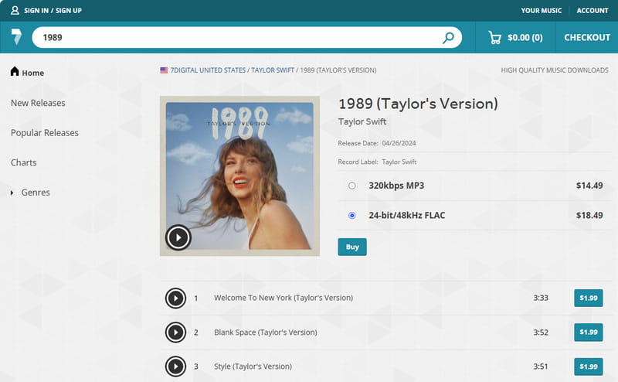Screen dimensions: 618x382
Task: Buy Style track for $1.99
Action: [x=589, y=367]
